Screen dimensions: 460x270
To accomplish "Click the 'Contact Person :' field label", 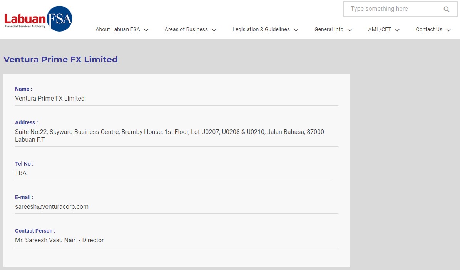I will click(35, 231).
